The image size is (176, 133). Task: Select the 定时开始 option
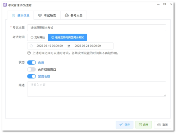click(38, 37)
